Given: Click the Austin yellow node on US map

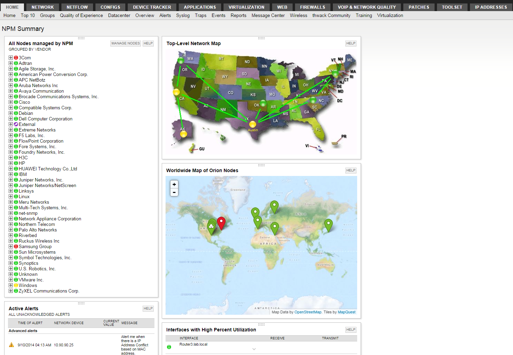Looking at the screenshot, I should (253, 124).
